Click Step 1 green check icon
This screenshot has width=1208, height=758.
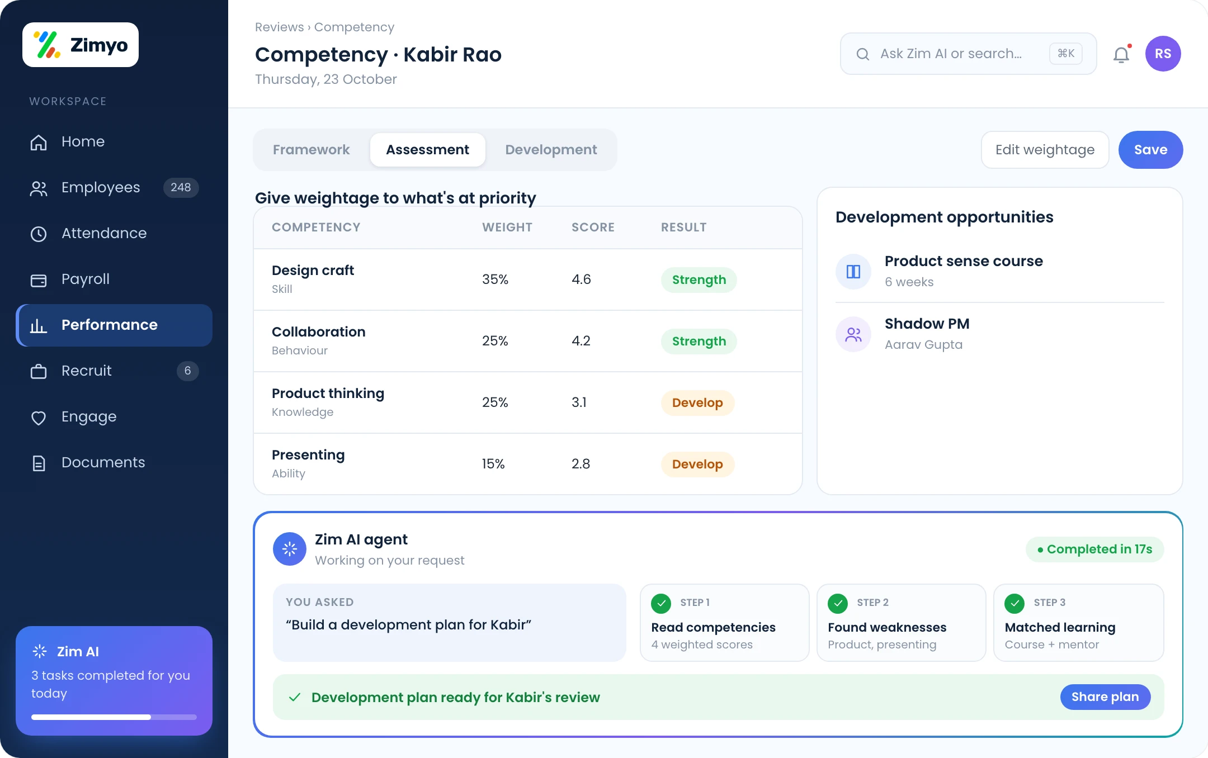point(661,603)
